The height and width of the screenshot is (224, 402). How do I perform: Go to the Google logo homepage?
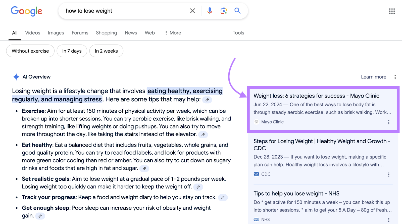tap(26, 11)
